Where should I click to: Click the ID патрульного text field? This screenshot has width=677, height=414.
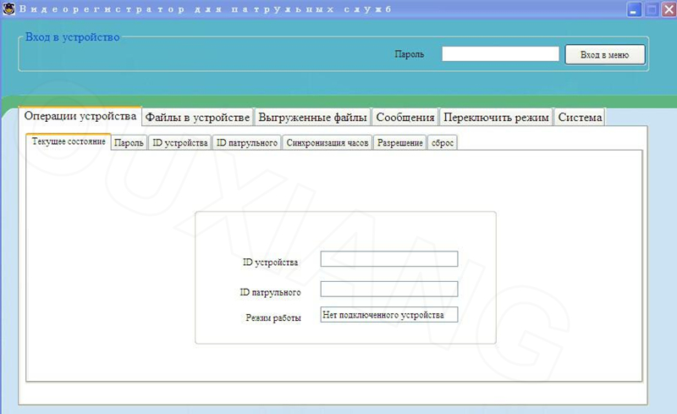389,289
